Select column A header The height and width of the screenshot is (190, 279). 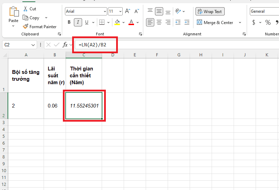[x=26, y=55]
